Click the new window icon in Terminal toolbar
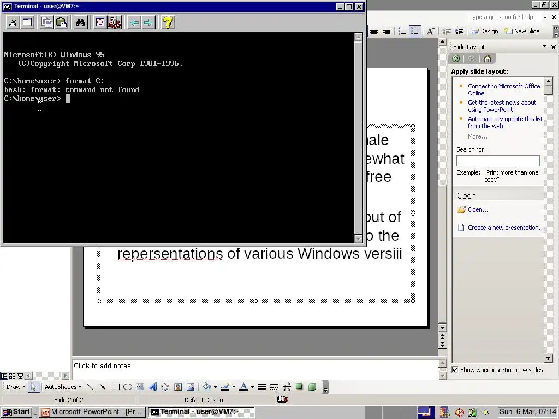This screenshot has height=419, width=559. coord(27,23)
